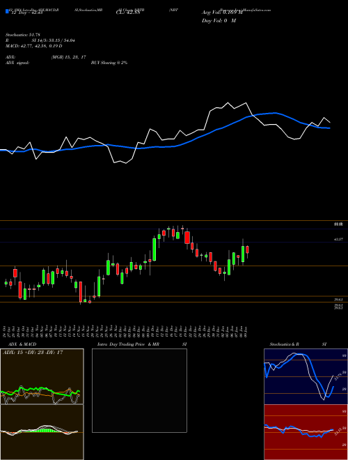This screenshot has height=460, width=348.
Task: Click the 42.57 price axis label
Action: coord(338,240)
